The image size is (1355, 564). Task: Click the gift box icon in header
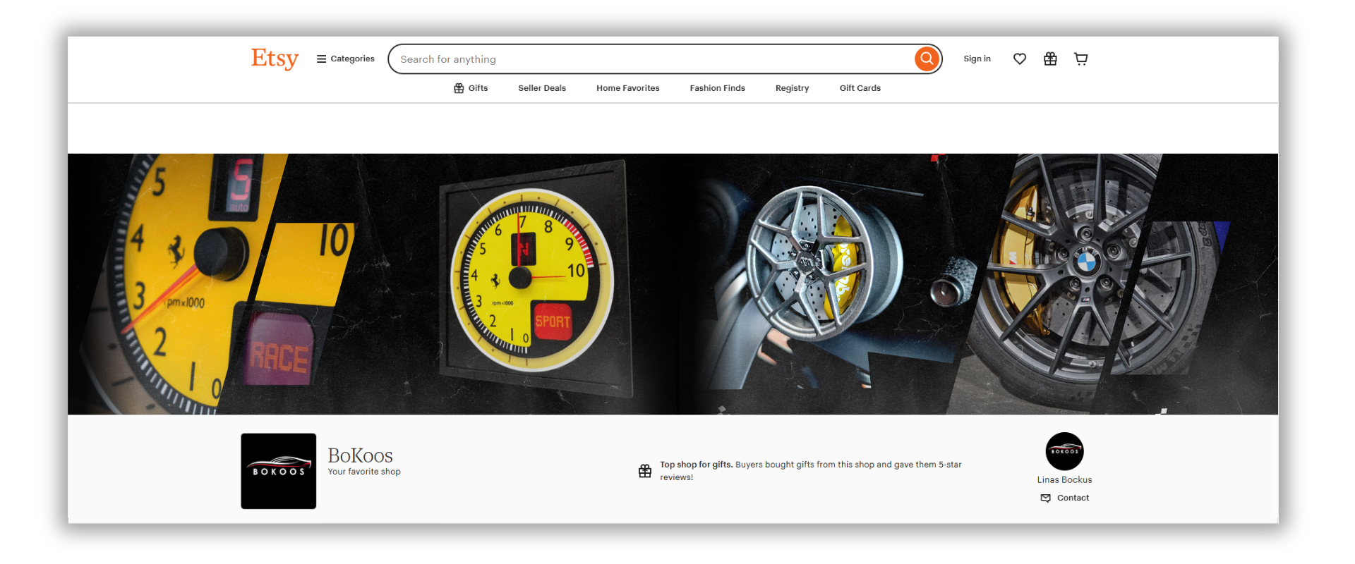(1050, 59)
